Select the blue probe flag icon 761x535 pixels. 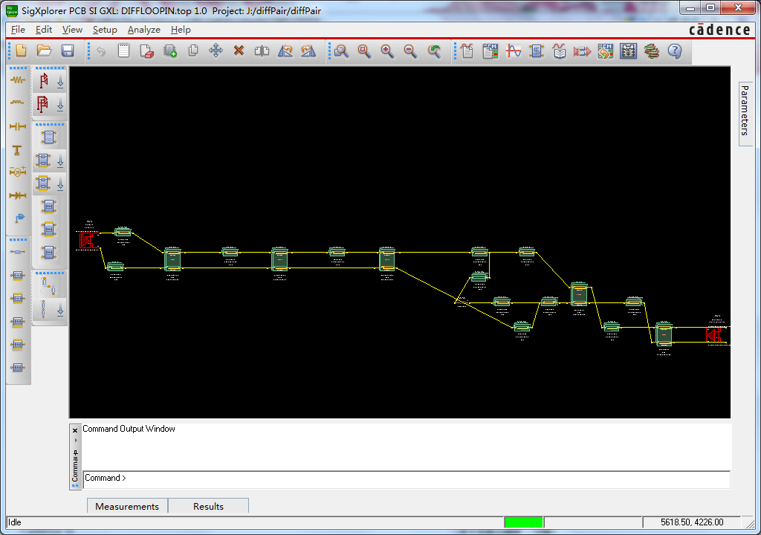[19, 218]
